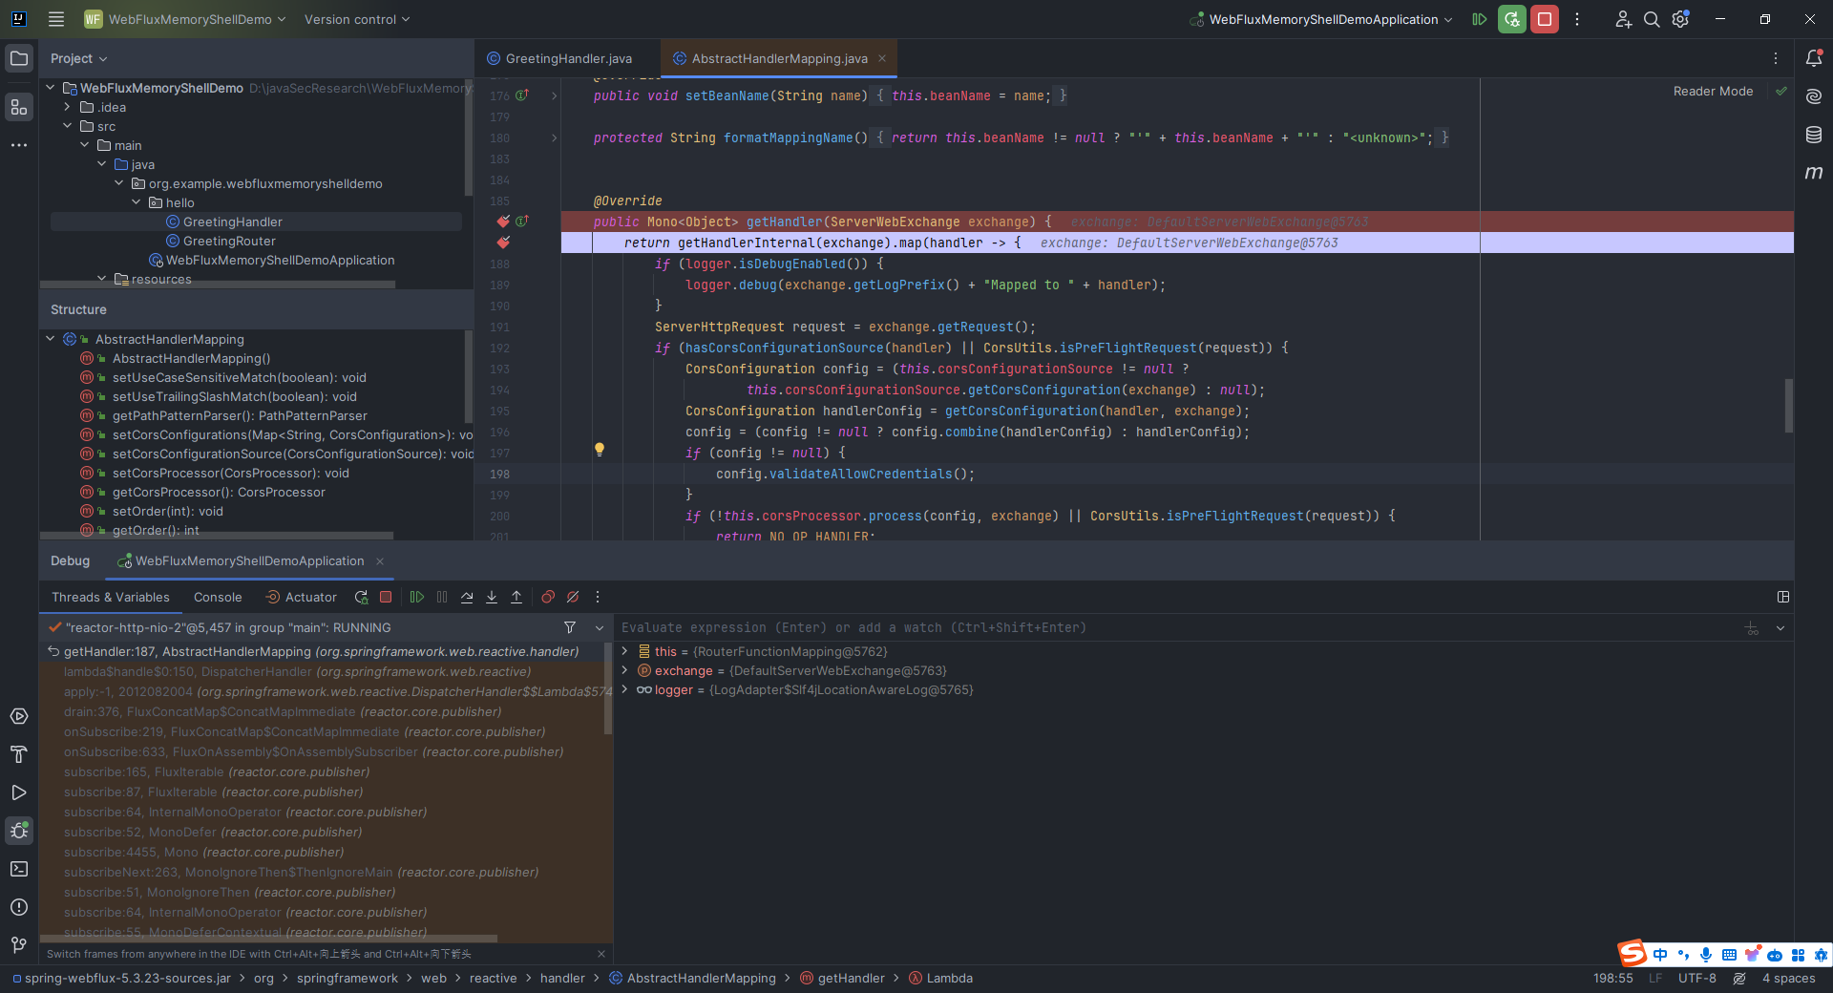The width and height of the screenshot is (1833, 993).
Task: Open Project tool window icon in left sidebar
Action: [19, 59]
